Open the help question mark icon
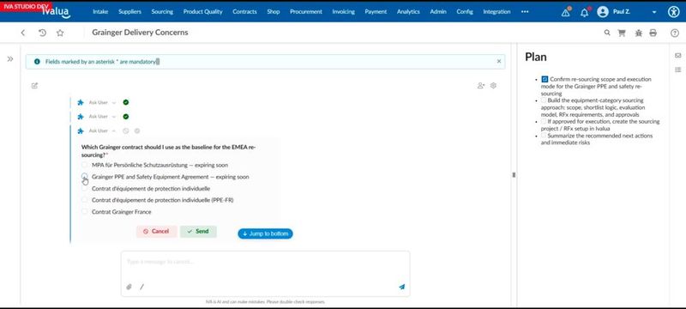The width and height of the screenshot is (686, 309). tap(675, 33)
